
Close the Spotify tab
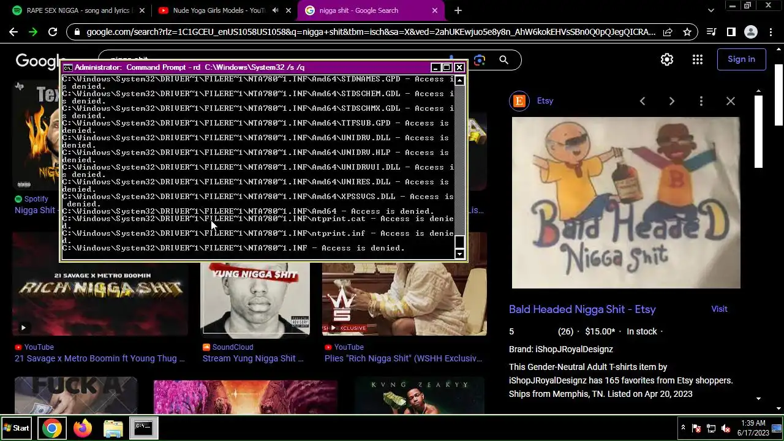pos(142,10)
